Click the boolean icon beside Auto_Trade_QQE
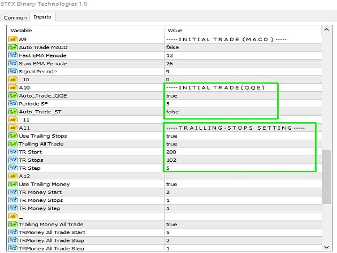The width and height of the screenshot is (337, 253). click(x=13, y=95)
